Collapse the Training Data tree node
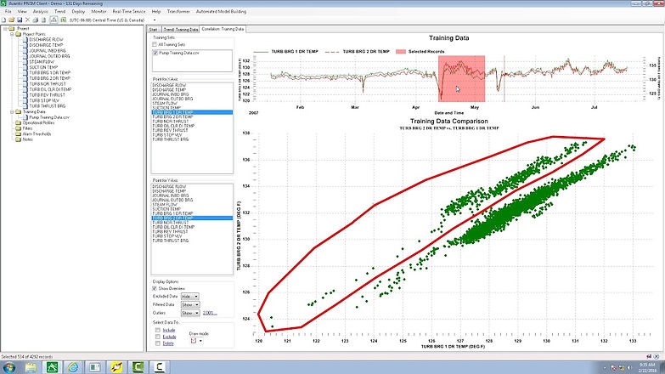This screenshot has height=374, width=665. tap(12, 111)
